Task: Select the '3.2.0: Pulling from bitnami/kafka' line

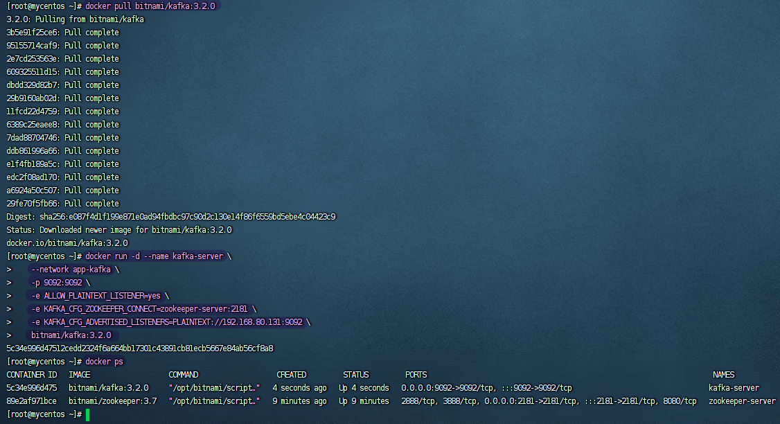Action: pyautogui.click(x=75, y=19)
